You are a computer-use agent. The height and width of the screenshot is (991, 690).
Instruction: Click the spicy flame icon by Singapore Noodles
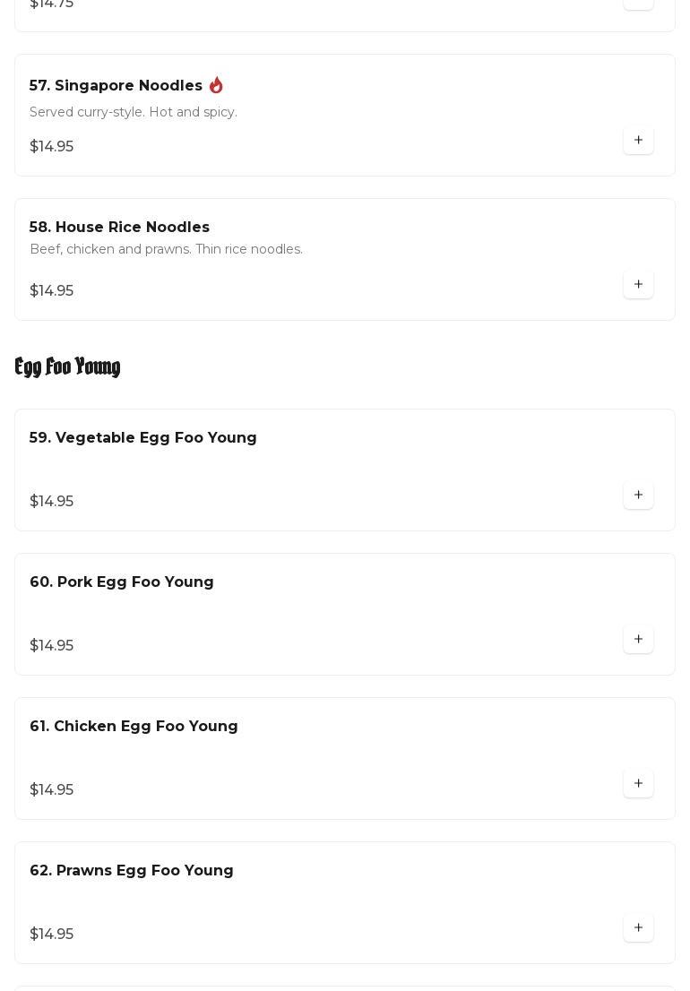pyautogui.click(x=216, y=85)
